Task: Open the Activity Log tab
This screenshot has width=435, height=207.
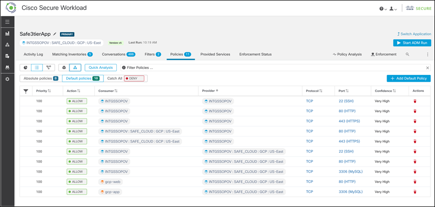Action: (33, 54)
